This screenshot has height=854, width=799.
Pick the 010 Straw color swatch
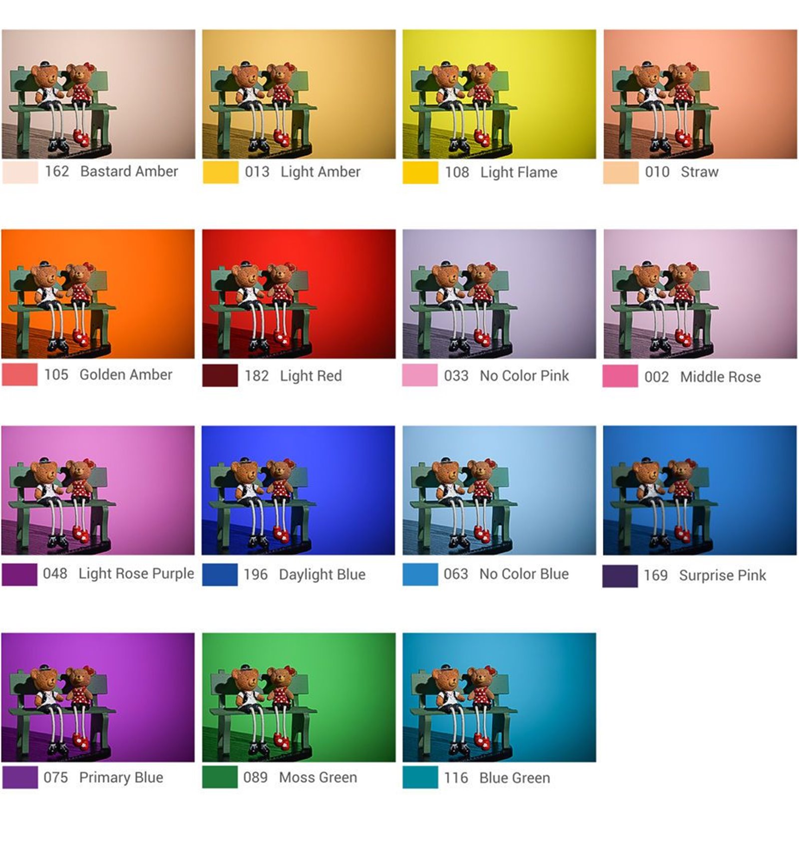point(621,172)
